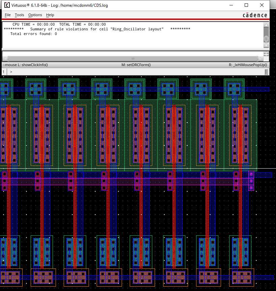Click the Cadence logo
Viewport: 276px width, 291px height.
(255, 15)
